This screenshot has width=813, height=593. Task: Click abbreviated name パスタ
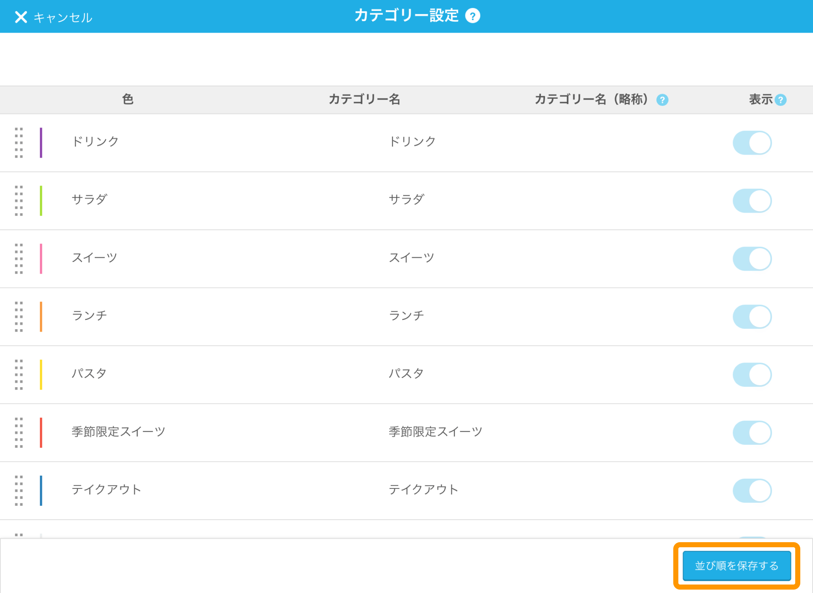click(406, 374)
